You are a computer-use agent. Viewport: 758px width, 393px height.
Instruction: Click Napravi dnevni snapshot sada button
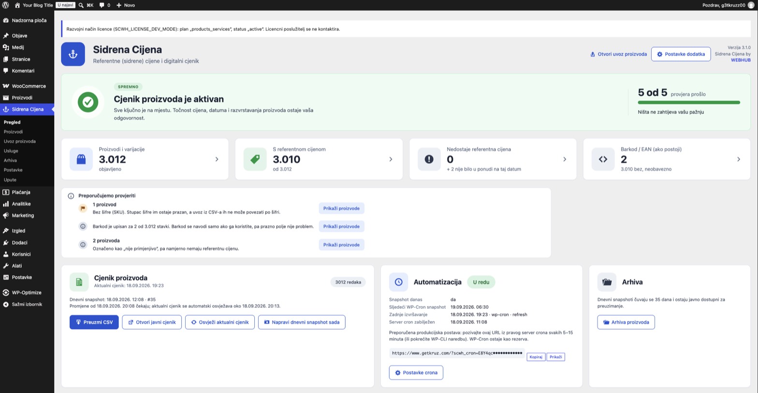click(302, 322)
